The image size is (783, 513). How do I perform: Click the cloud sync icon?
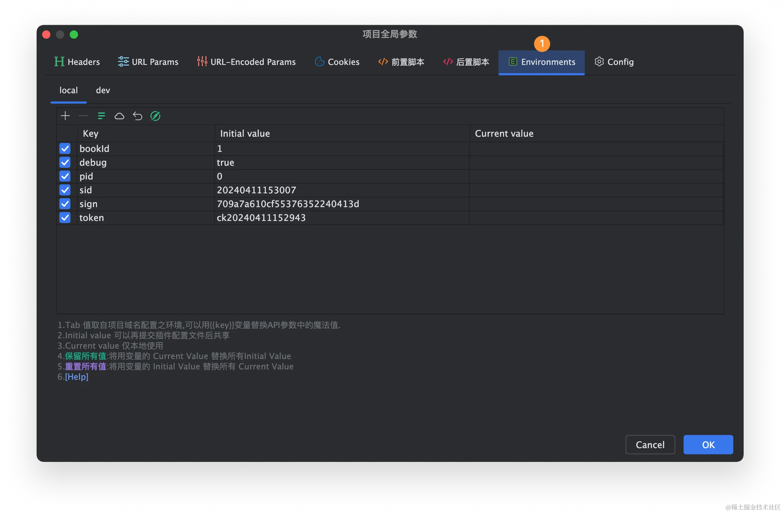(x=119, y=116)
